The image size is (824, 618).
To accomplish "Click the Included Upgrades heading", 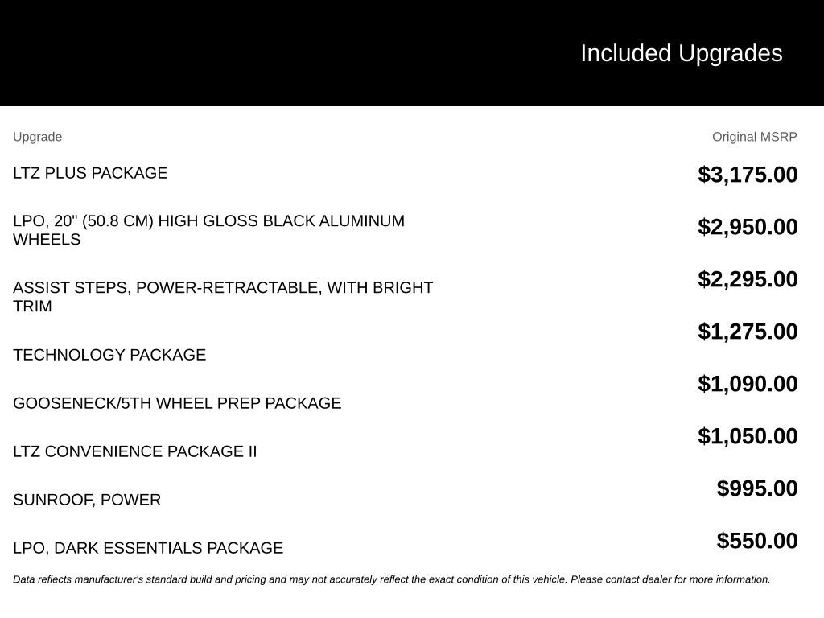I will (x=681, y=53).
